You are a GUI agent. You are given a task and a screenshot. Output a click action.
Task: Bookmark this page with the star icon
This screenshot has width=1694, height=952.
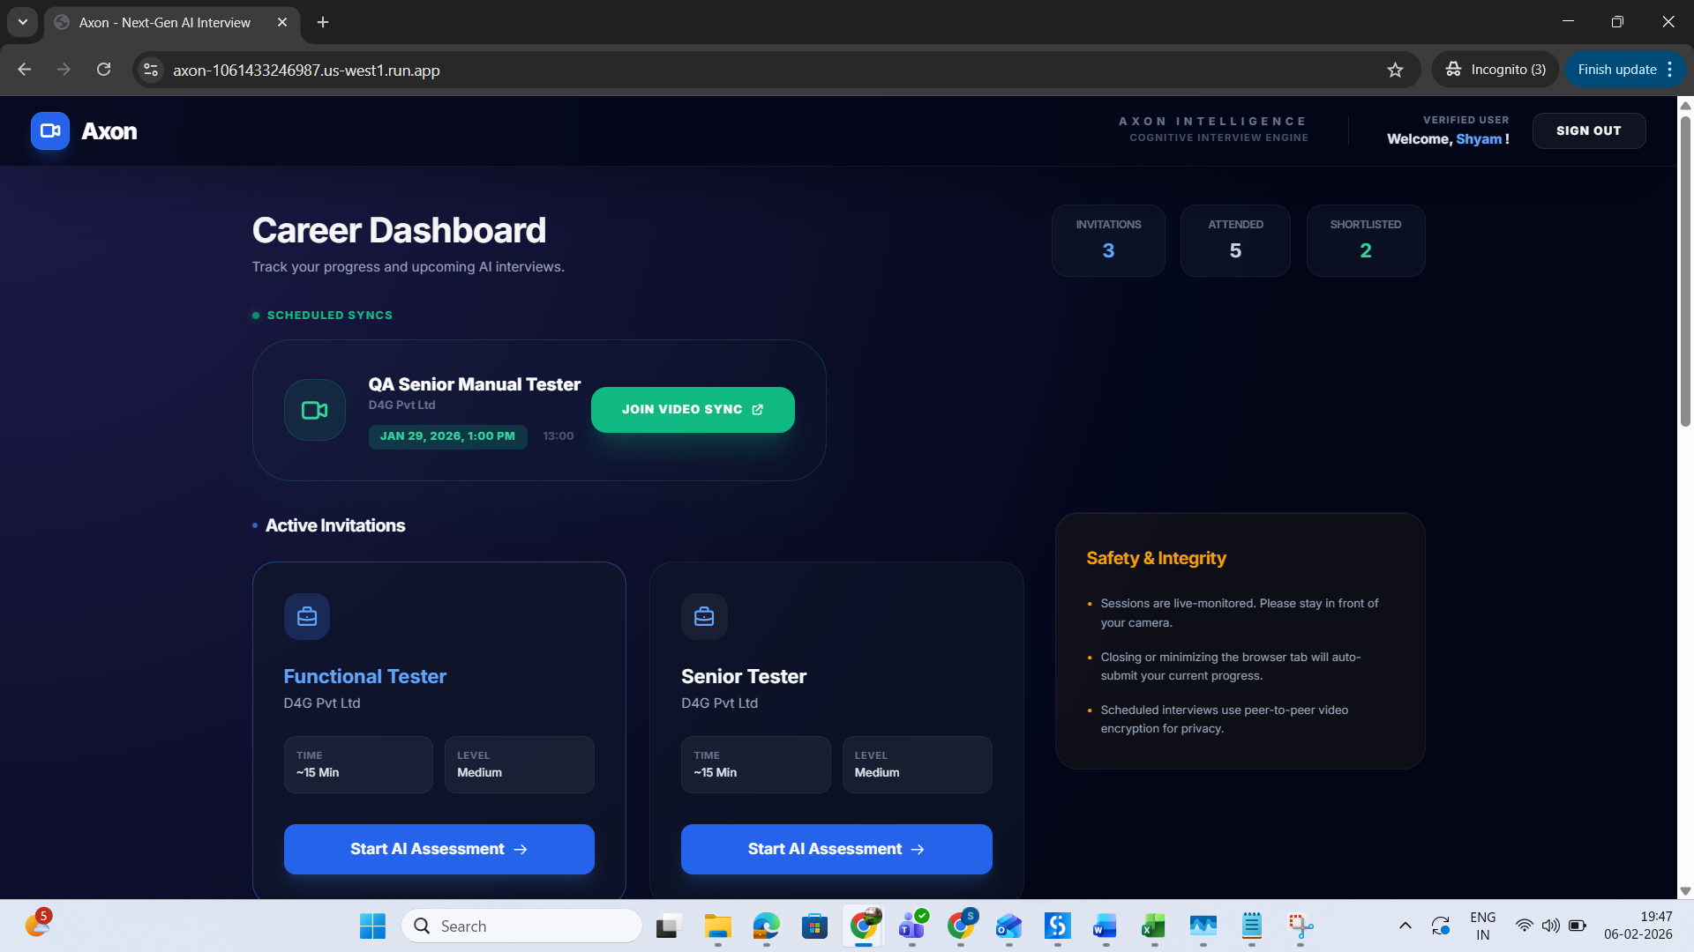coord(1395,70)
